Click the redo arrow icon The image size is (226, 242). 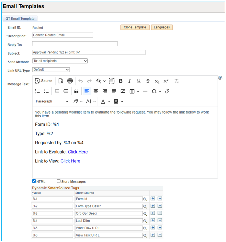pyautogui.click(x=89, y=81)
